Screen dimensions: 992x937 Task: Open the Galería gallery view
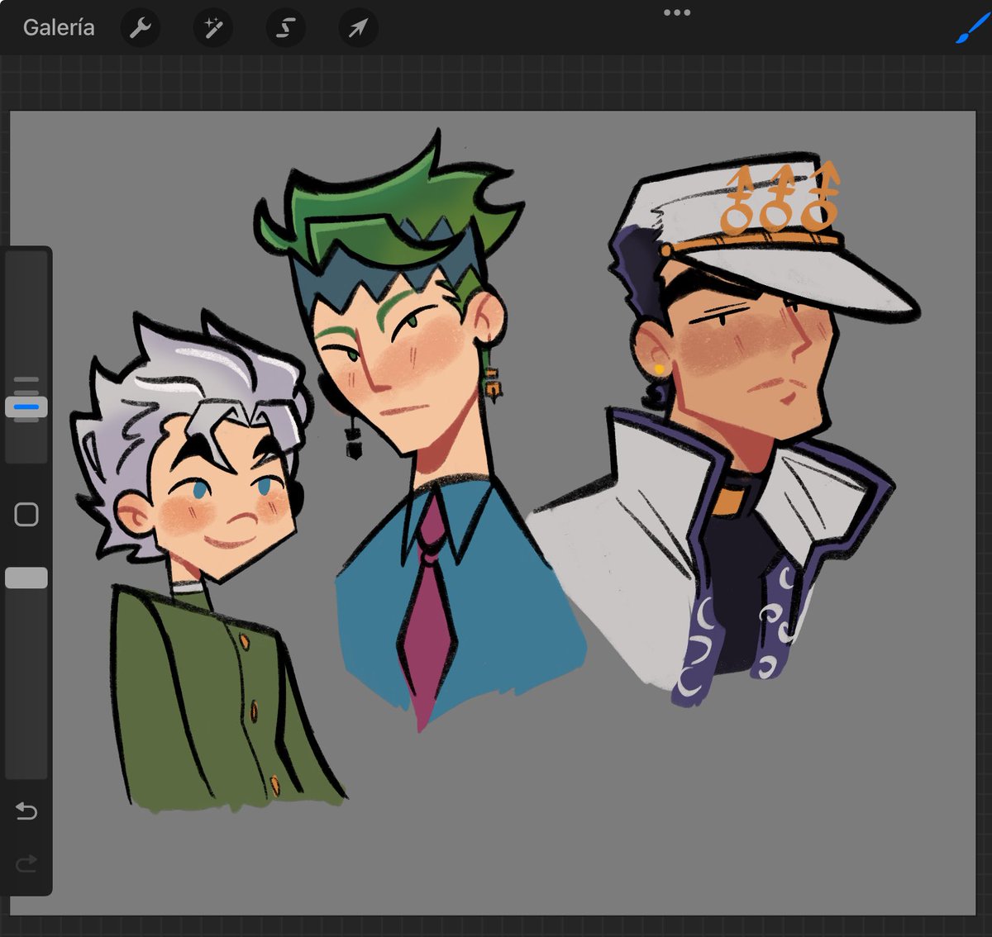click(x=59, y=27)
